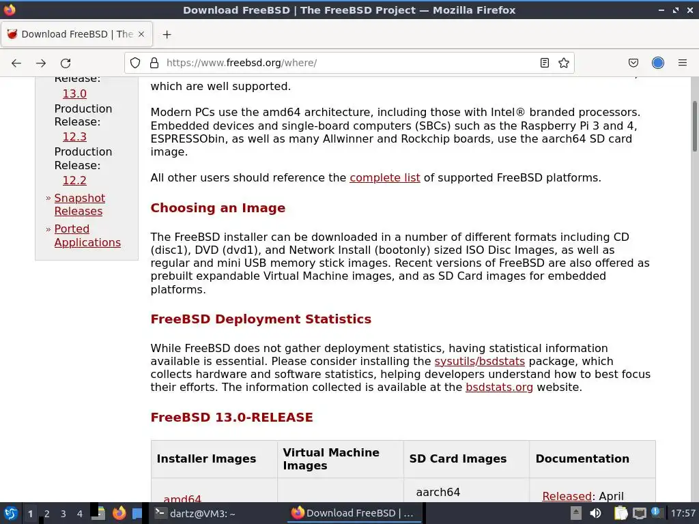Screen dimensions: 699x524
Task: Open the file manager quicklaunch icon
Action: (x=98, y=513)
